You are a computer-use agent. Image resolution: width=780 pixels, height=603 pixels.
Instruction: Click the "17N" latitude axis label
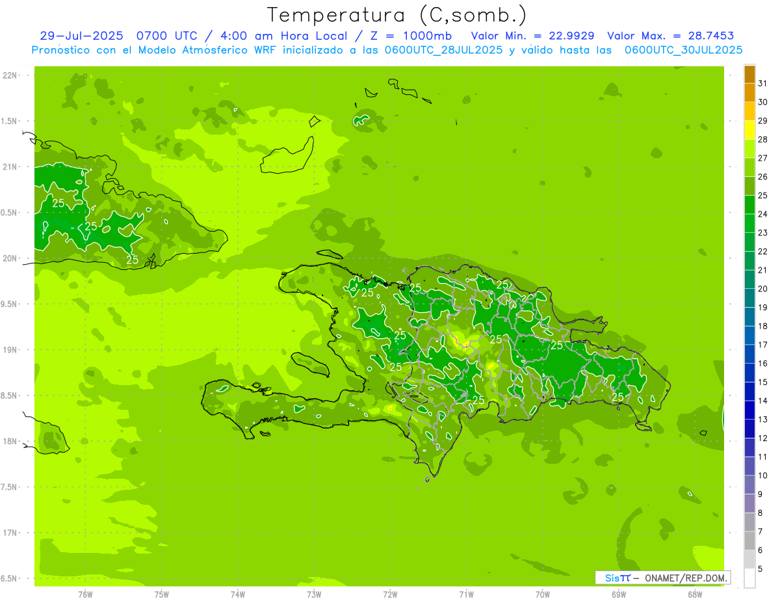pyautogui.click(x=10, y=533)
